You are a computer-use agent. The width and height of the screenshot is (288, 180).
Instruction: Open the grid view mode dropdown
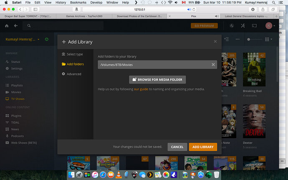pos(268,39)
